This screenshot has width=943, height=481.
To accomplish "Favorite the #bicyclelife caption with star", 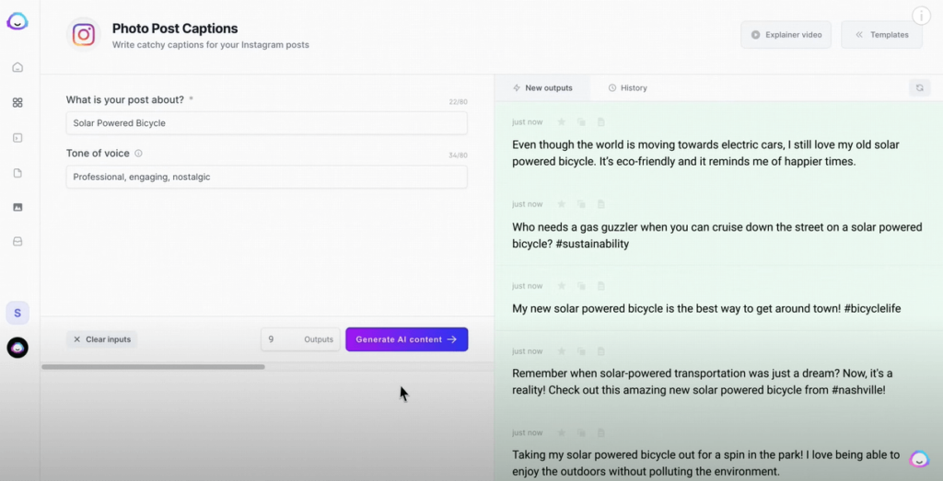I will (x=561, y=286).
